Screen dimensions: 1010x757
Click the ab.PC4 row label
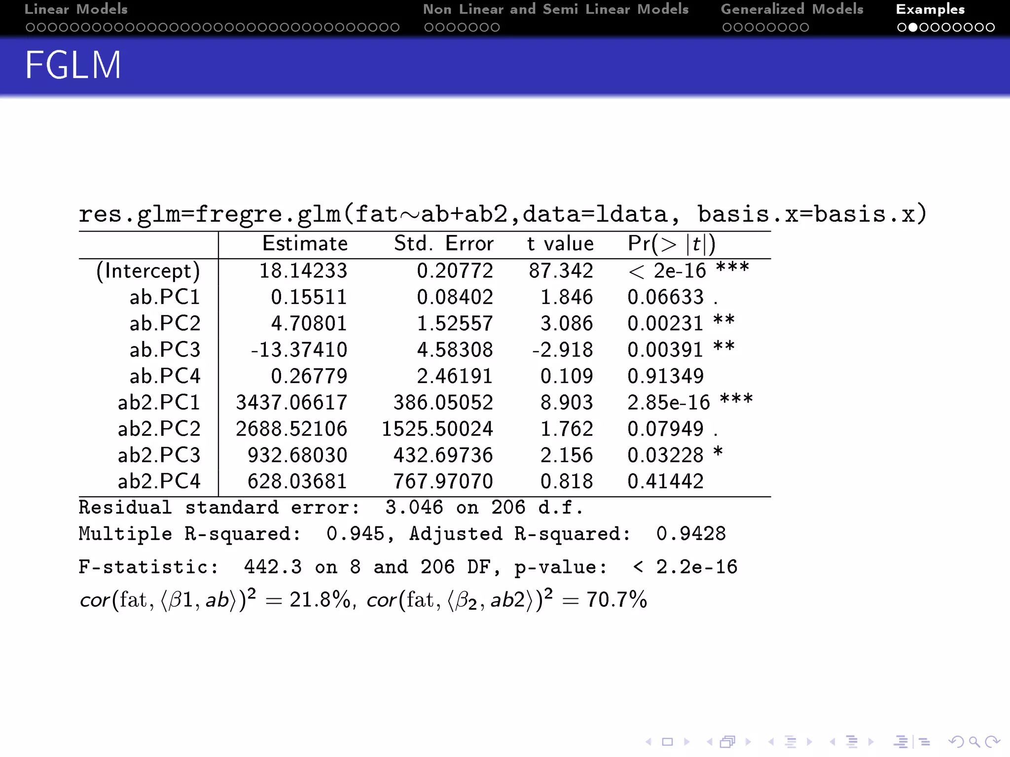(x=165, y=376)
